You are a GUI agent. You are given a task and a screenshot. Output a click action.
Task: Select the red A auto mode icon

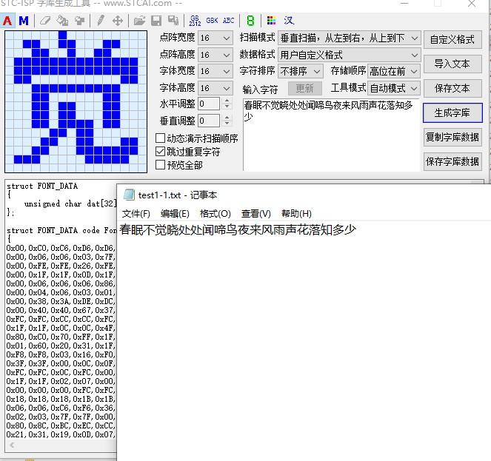(x=7, y=21)
